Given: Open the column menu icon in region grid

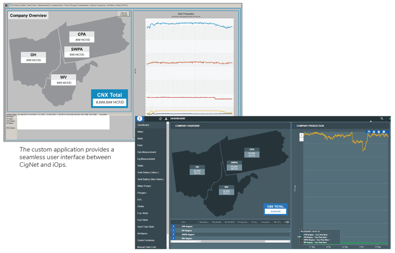Looking at the screenshot, I should pos(287,222).
